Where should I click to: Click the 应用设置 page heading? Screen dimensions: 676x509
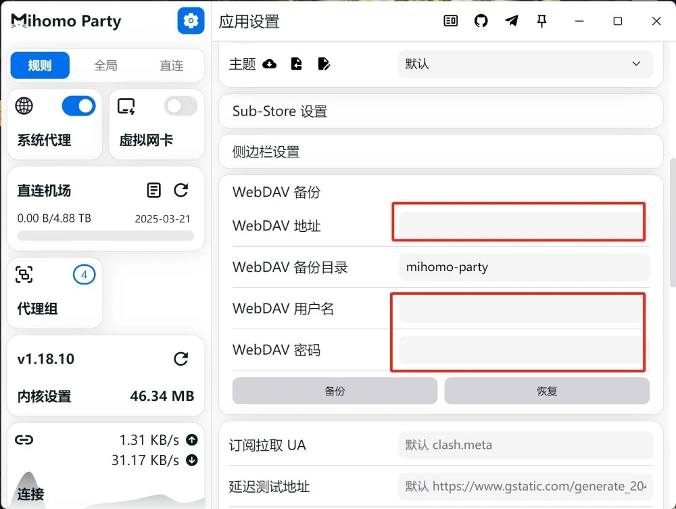pyautogui.click(x=249, y=21)
